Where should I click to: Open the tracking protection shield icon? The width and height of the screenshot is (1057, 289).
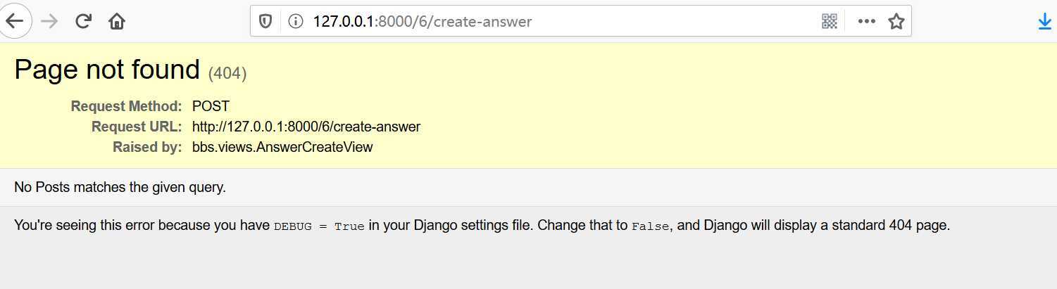[x=265, y=22]
